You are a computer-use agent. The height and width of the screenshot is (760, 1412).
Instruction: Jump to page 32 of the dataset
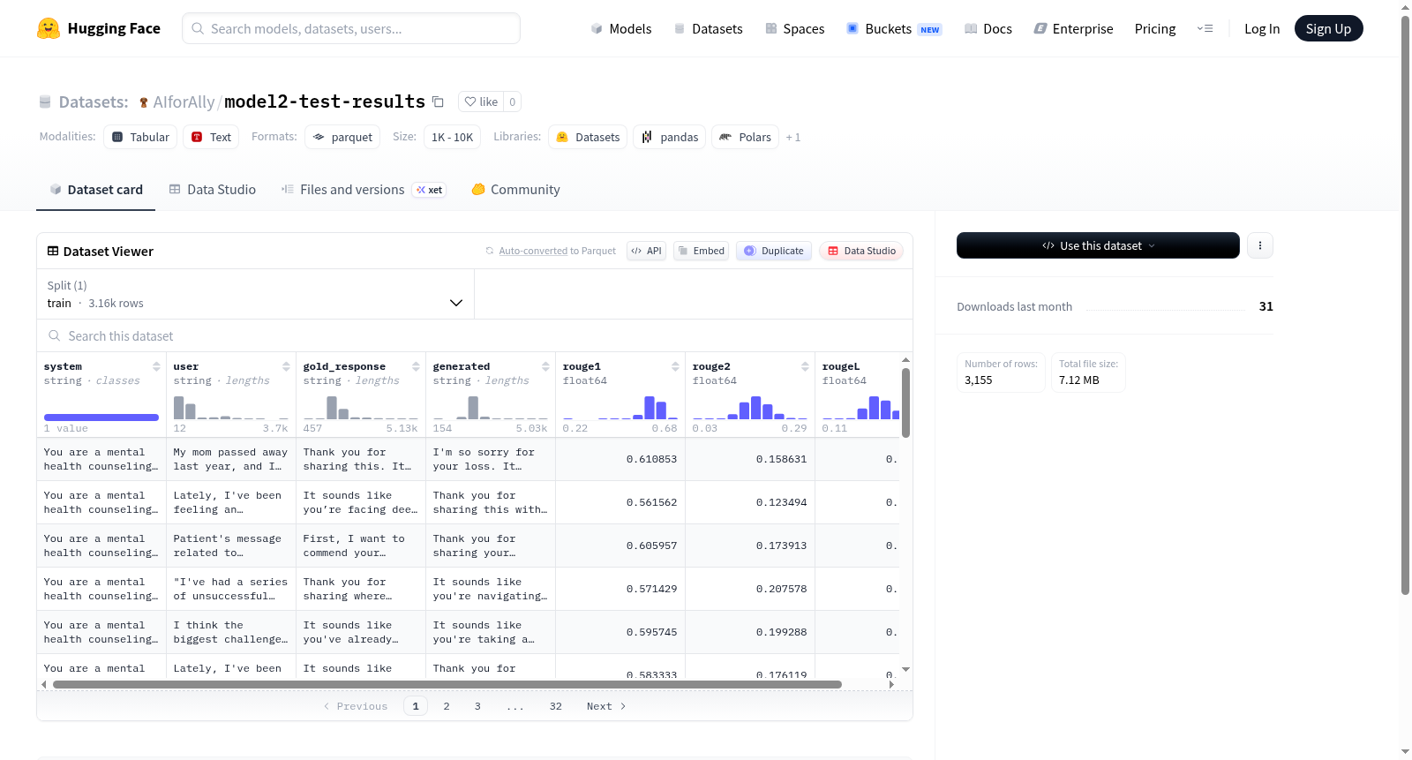tap(556, 706)
